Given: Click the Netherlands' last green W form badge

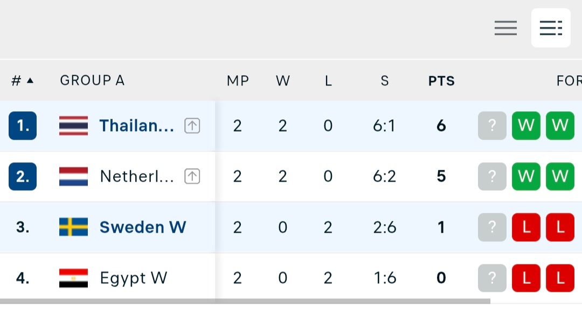Looking at the screenshot, I should coord(560,176).
